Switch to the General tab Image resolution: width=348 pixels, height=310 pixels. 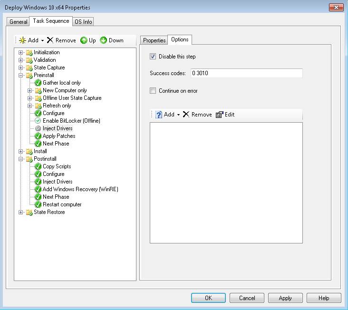pyautogui.click(x=18, y=22)
